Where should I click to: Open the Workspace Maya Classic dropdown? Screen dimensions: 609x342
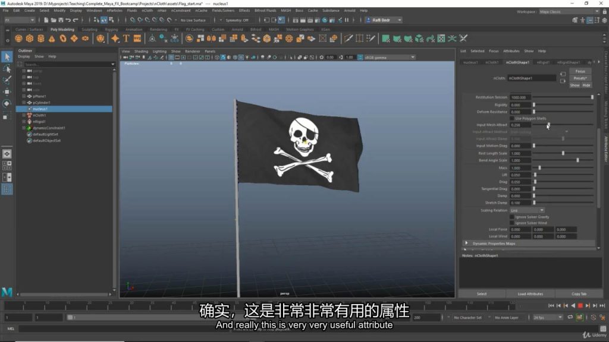point(569,12)
